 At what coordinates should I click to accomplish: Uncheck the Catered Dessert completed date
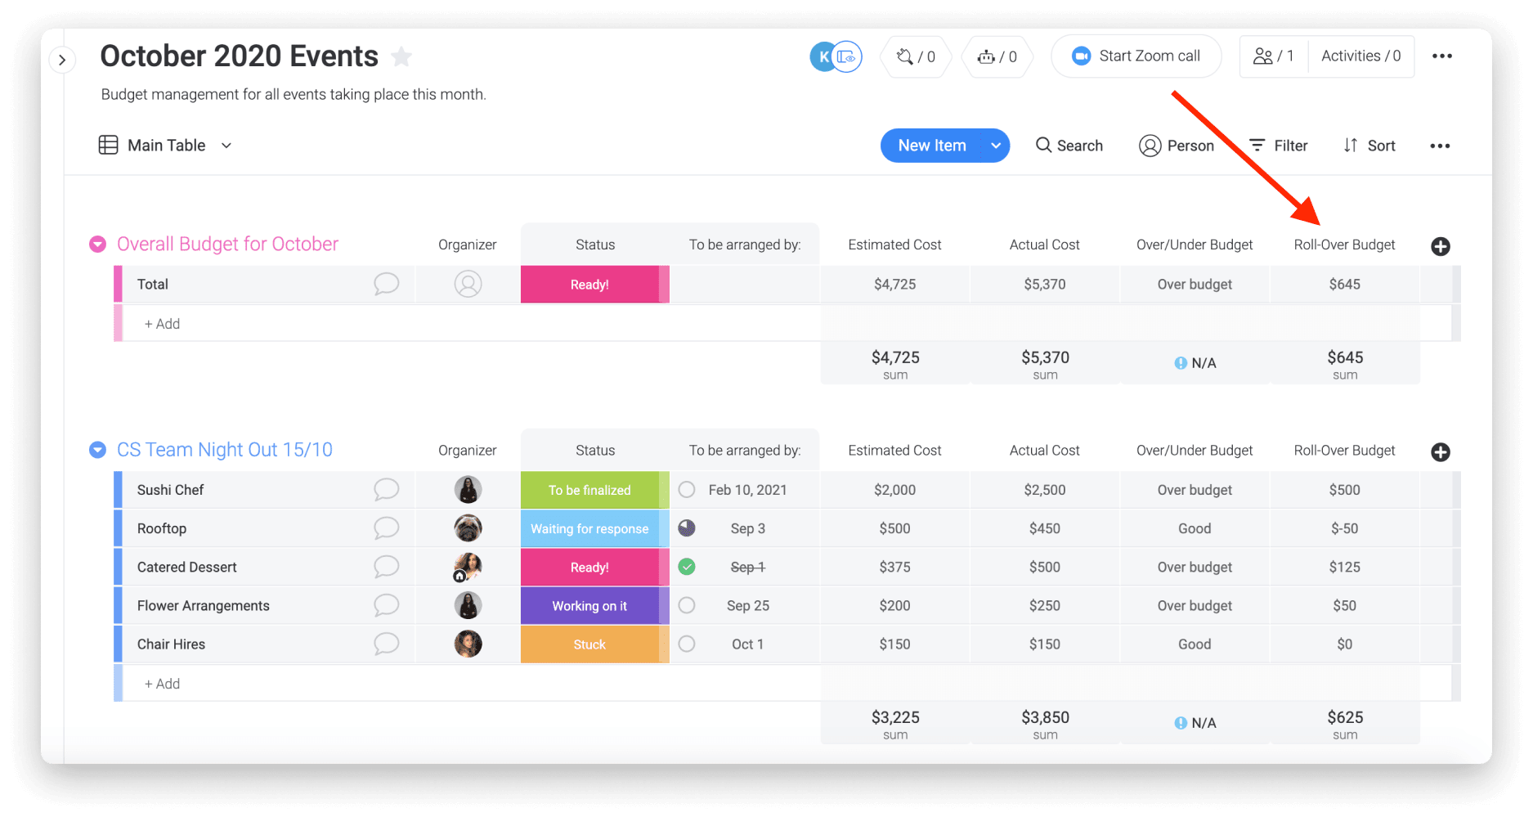(x=687, y=567)
